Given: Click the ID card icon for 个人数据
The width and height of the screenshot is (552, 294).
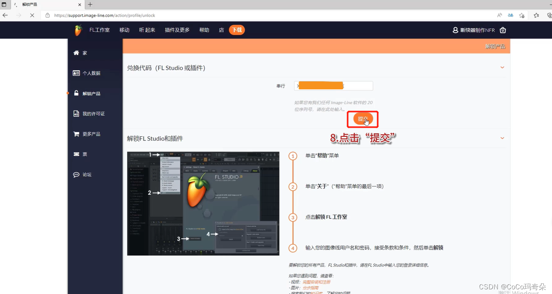Looking at the screenshot, I should coord(76,73).
